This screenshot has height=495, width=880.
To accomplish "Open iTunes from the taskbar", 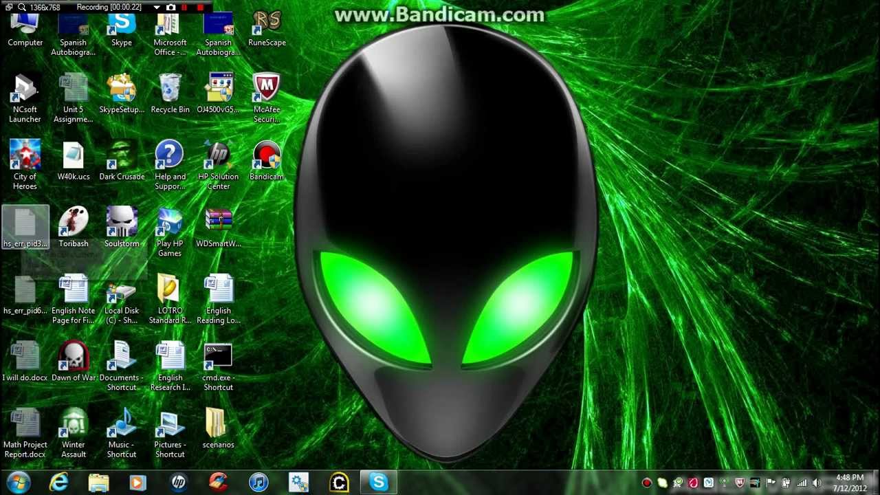I will tap(258, 483).
